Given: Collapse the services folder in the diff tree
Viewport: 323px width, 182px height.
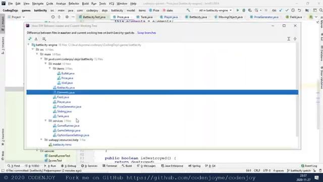Looking at the screenshot, I should tap(46, 121).
